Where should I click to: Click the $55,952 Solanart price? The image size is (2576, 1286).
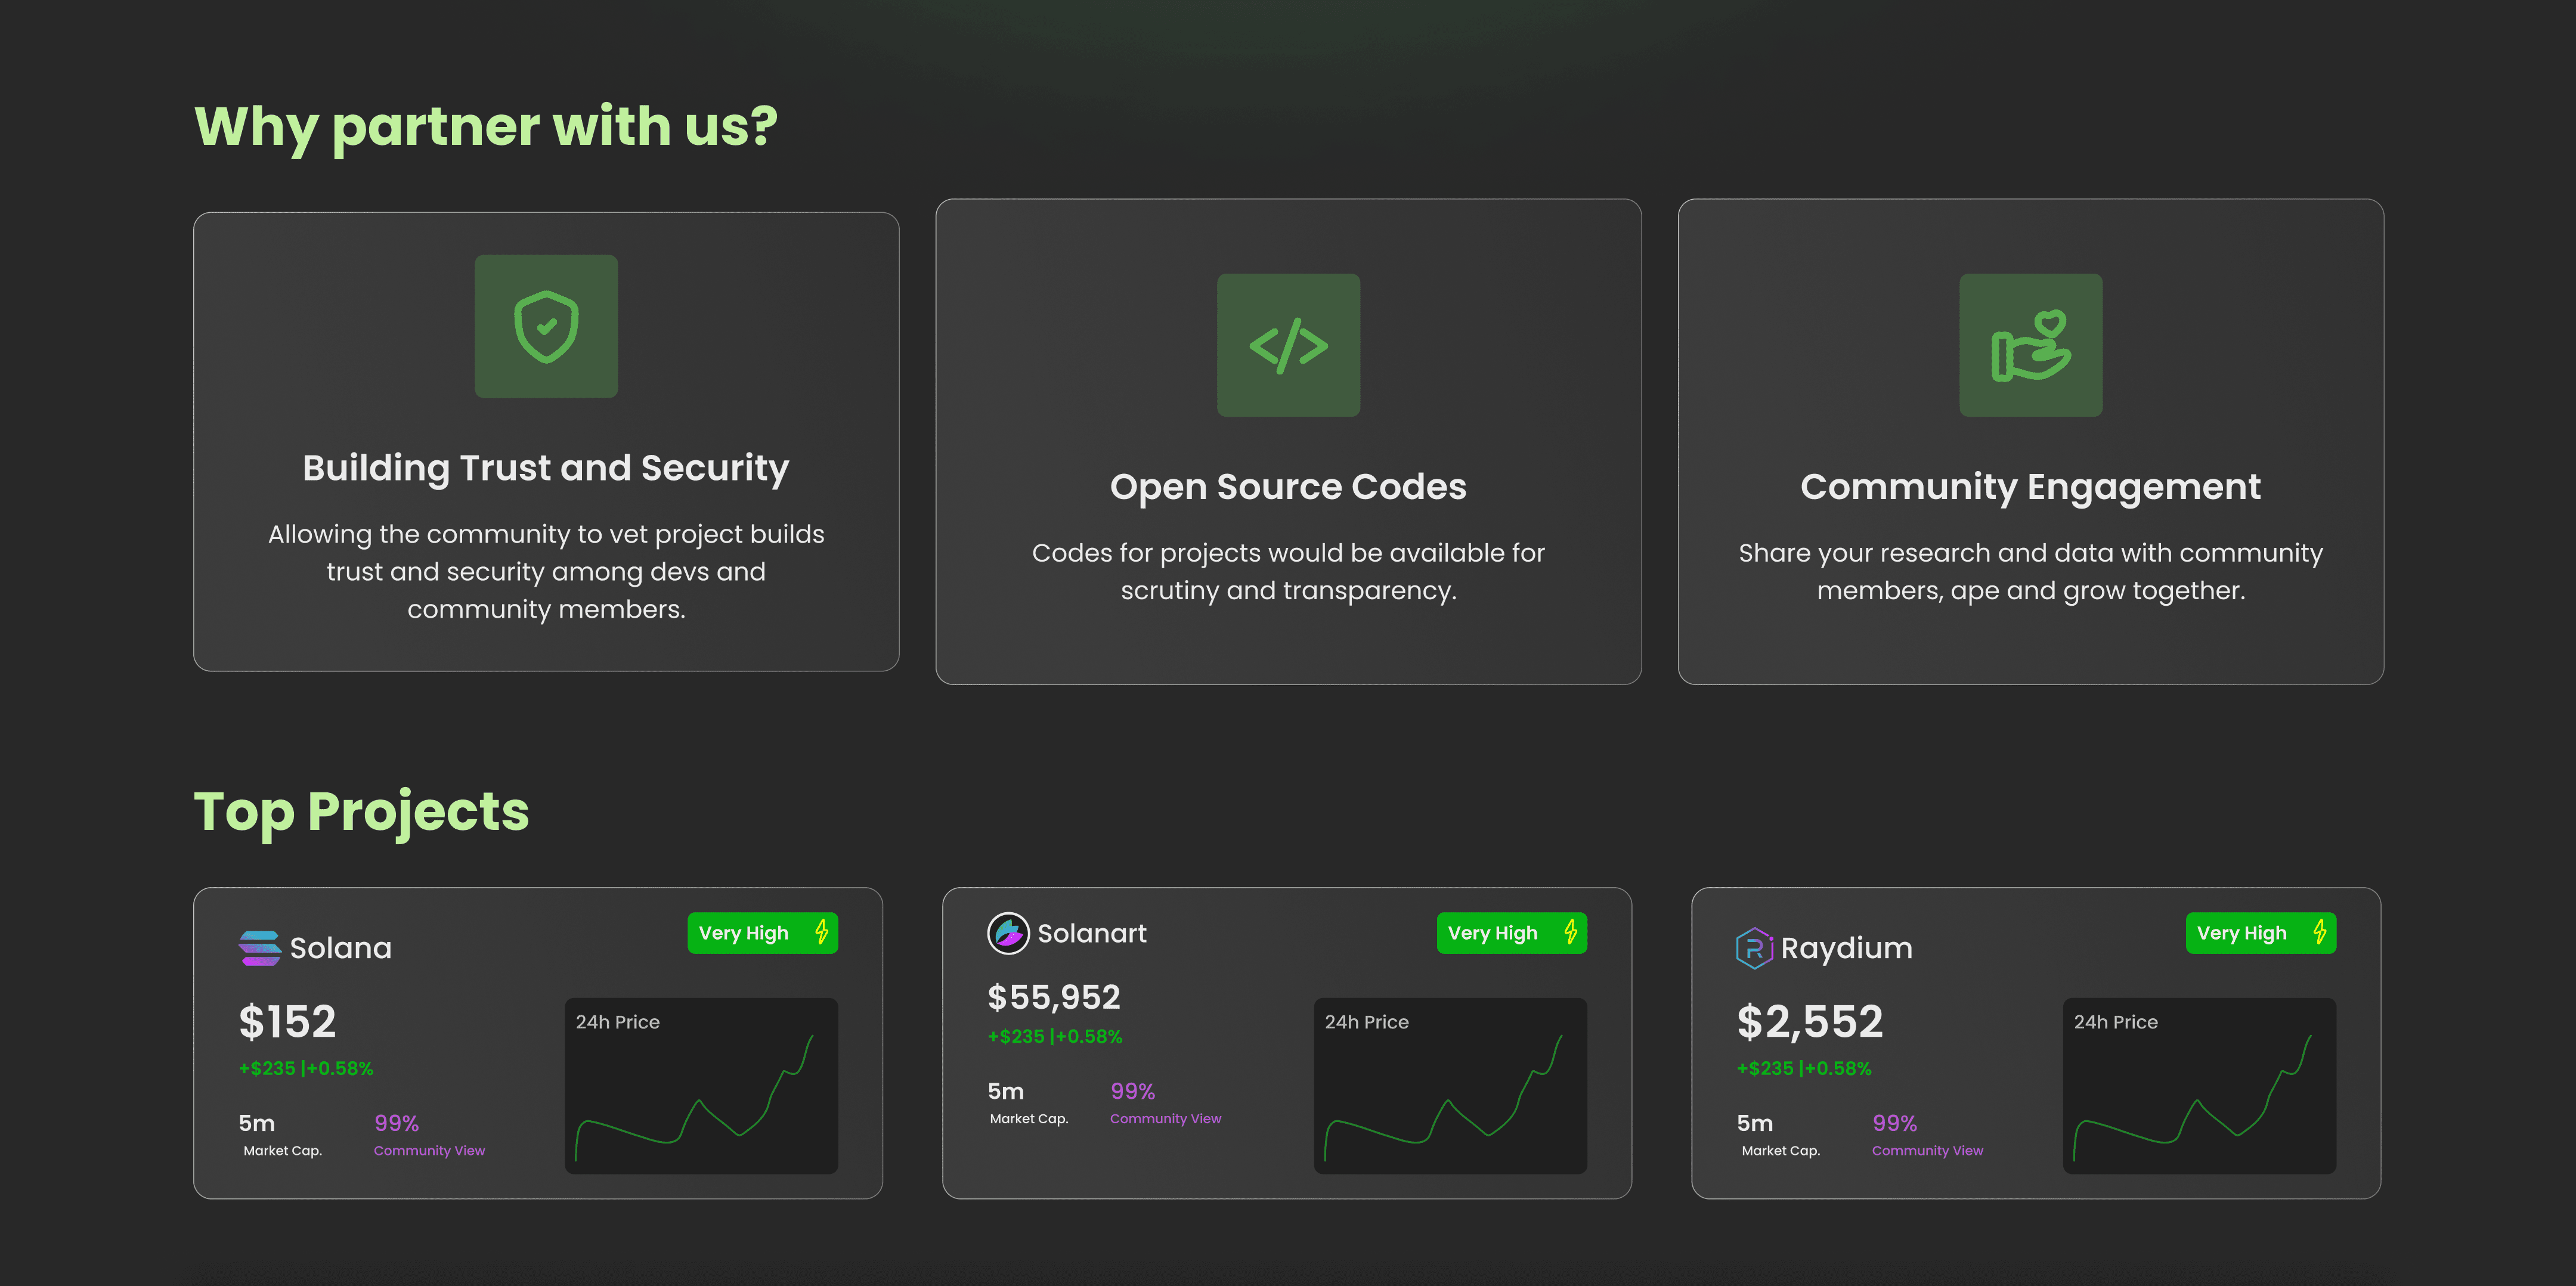[1053, 997]
